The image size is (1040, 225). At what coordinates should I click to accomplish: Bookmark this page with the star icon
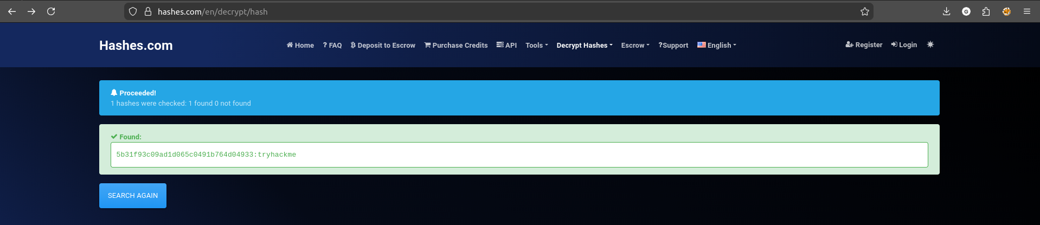coord(864,11)
